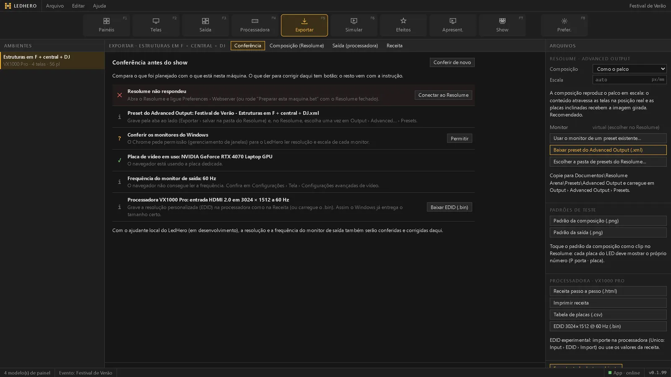This screenshot has width=671, height=377.
Task: Switch to Composição (Resolume) tab
Action: pyautogui.click(x=296, y=46)
